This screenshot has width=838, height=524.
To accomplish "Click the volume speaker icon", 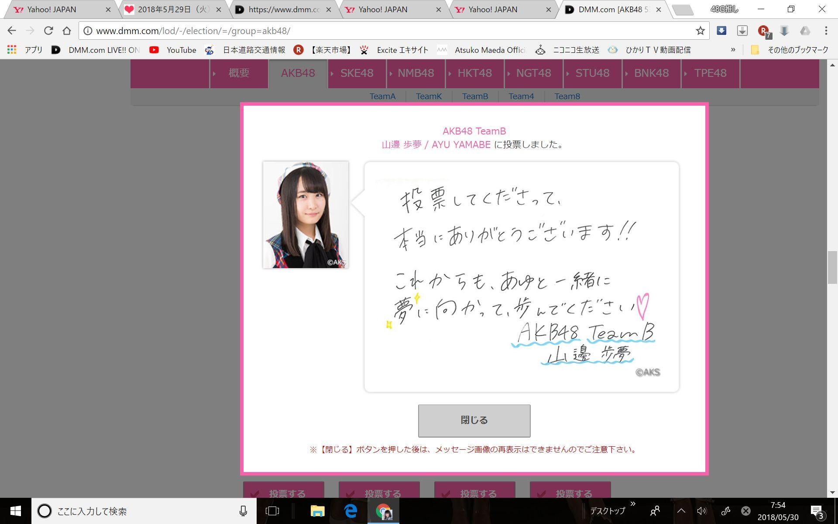I will click(701, 511).
